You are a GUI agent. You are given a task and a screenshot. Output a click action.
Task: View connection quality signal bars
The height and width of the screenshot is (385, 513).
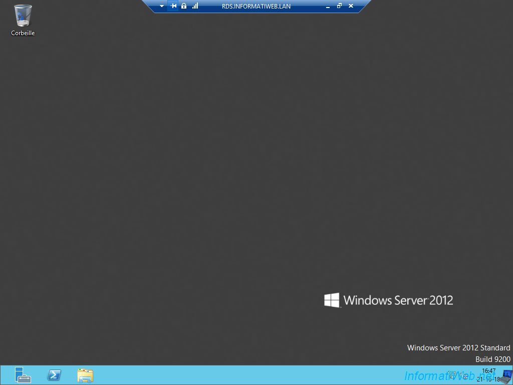click(195, 6)
